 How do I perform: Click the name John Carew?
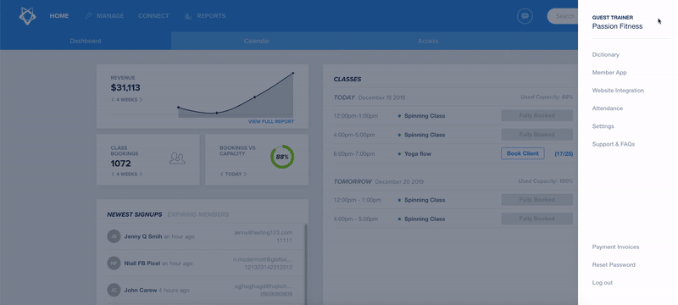pyautogui.click(x=141, y=291)
